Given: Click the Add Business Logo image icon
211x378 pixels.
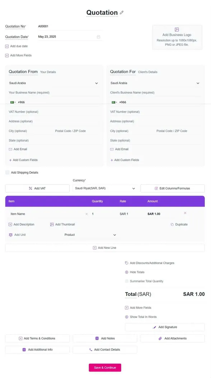Looking at the screenshot, I should [177, 29].
